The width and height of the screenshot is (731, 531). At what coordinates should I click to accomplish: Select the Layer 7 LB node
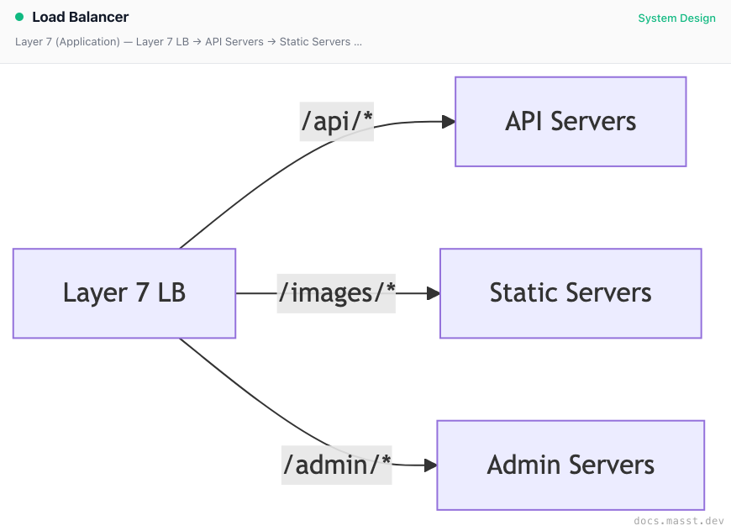click(x=124, y=293)
